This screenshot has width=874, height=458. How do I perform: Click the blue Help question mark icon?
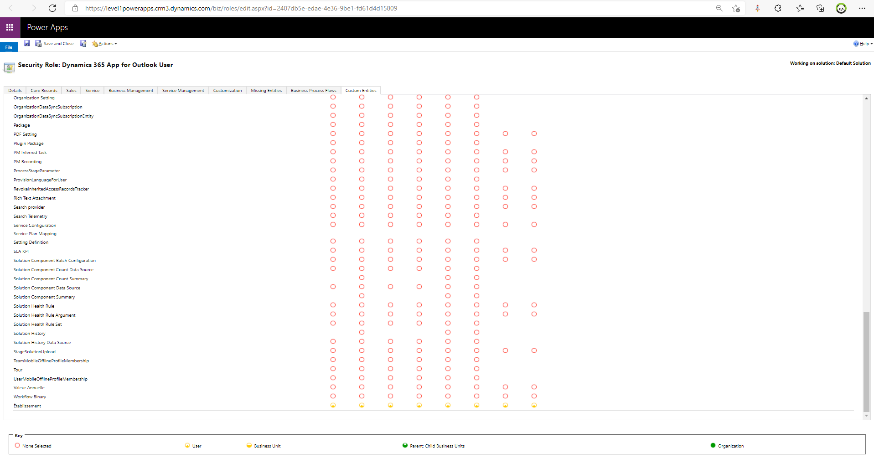(856, 44)
